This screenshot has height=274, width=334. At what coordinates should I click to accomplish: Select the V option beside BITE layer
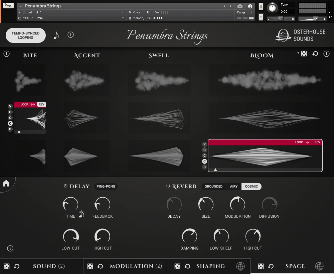(10, 107)
